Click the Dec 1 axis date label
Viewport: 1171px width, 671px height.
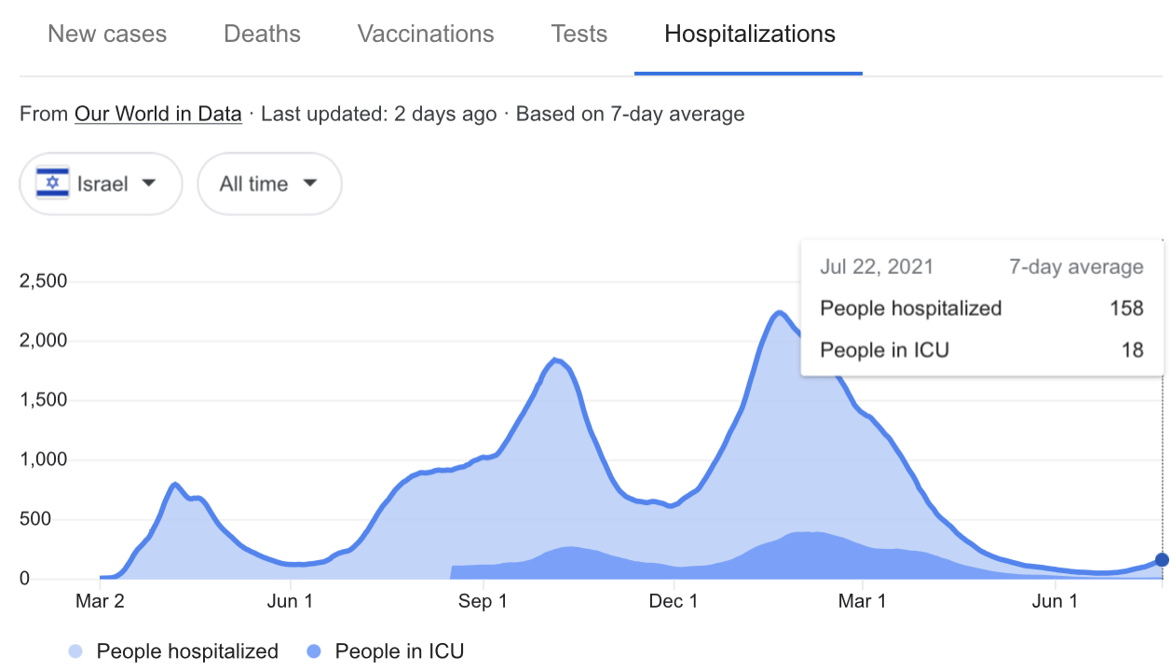(x=674, y=601)
